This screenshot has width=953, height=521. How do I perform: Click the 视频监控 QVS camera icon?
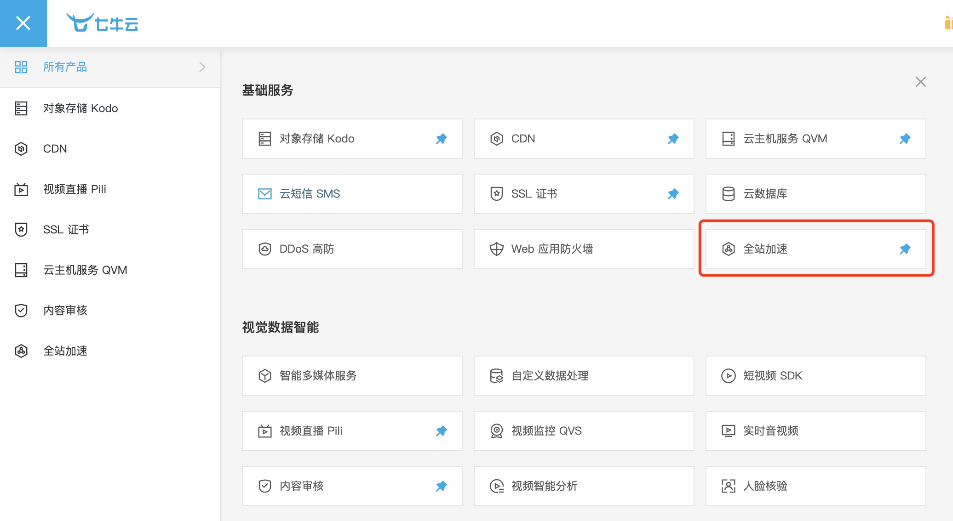pyautogui.click(x=497, y=431)
